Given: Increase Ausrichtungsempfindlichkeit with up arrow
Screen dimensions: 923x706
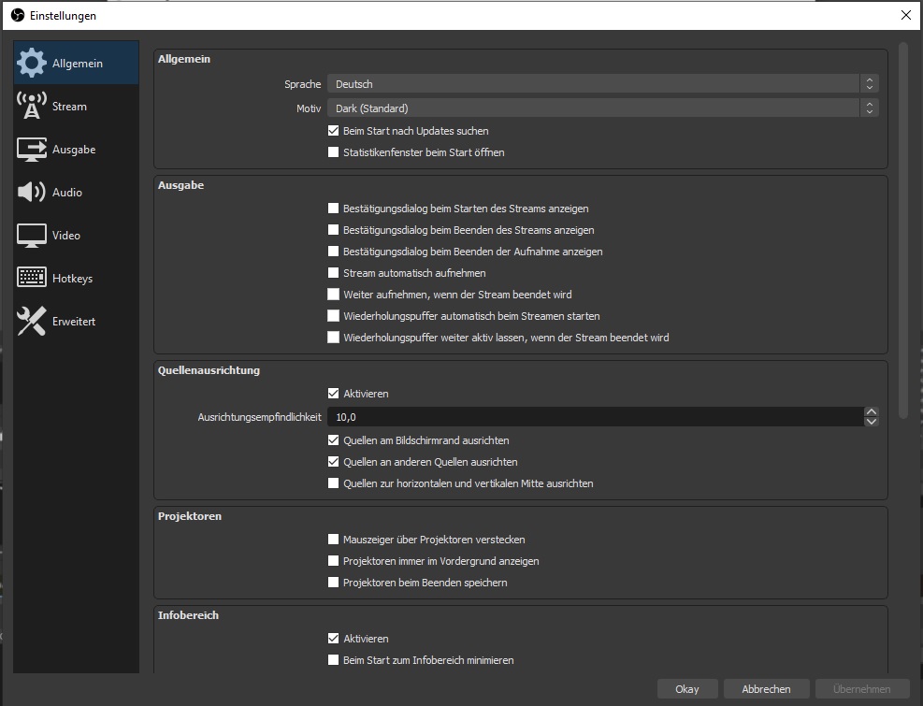Looking at the screenshot, I should 872,411.
